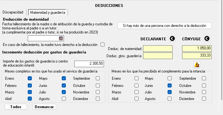Check madre tuvo derecho a deducción box
223x115 pixels.
click(102, 45)
